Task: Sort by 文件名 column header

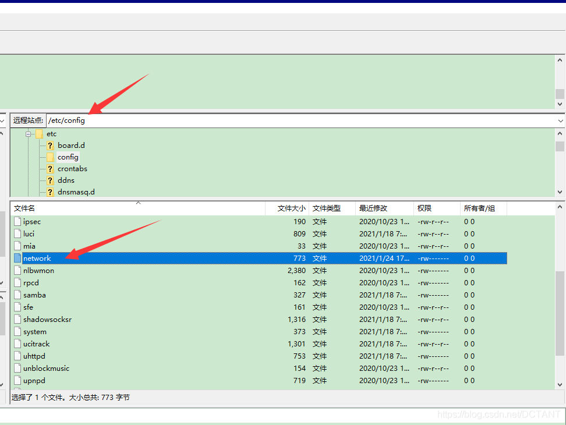Action: 24,208
